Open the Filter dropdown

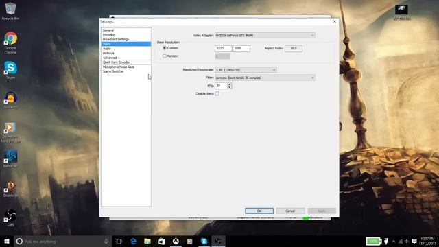point(265,78)
